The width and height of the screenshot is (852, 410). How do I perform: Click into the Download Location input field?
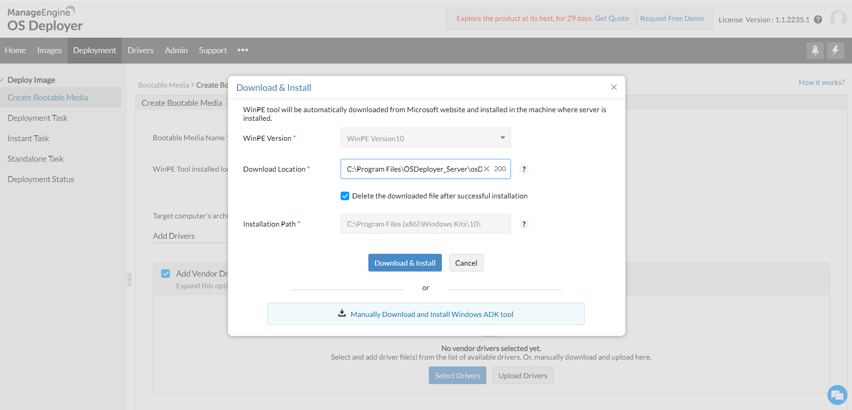[412, 169]
